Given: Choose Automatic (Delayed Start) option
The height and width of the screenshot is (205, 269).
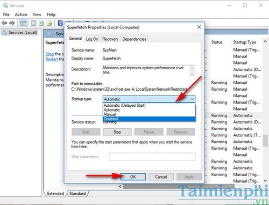Looking at the screenshot, I should point(149,105).
